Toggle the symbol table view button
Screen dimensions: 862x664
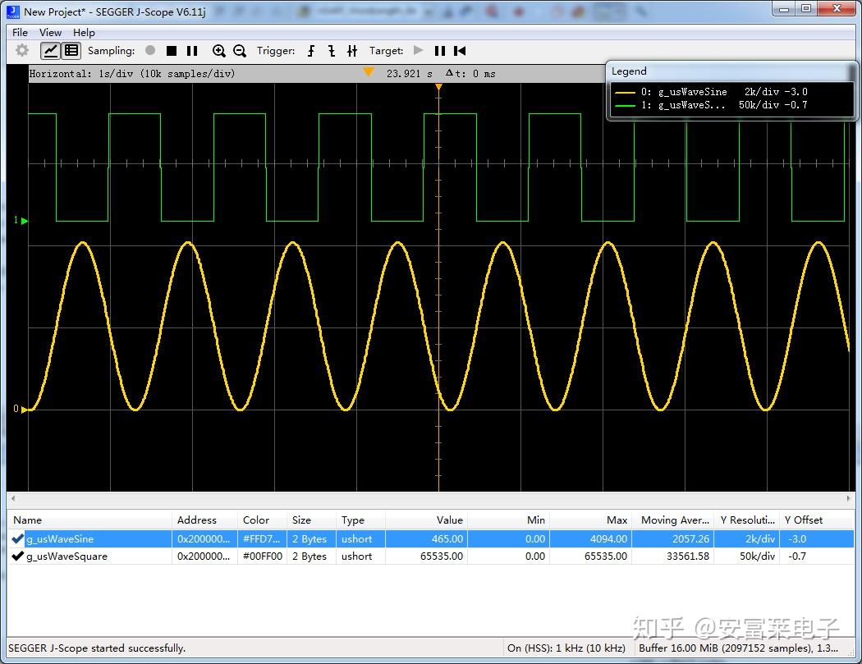pyautogui.click(x=71, y=51)
